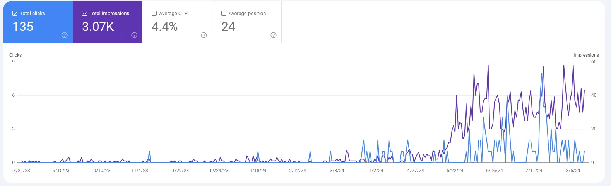611x186 pixels.
Task: Click the Impressions axis title
Action: point(586,55)
